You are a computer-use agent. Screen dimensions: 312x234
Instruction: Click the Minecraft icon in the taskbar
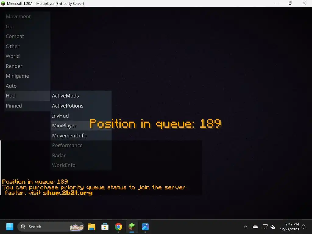pyautogui.click(x=132, y=227)
